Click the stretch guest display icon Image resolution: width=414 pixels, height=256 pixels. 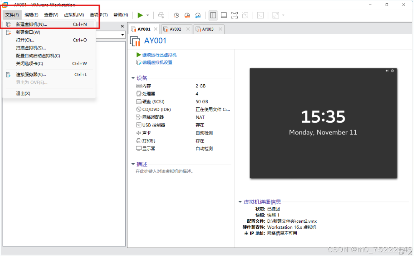(x=276, y=15)
